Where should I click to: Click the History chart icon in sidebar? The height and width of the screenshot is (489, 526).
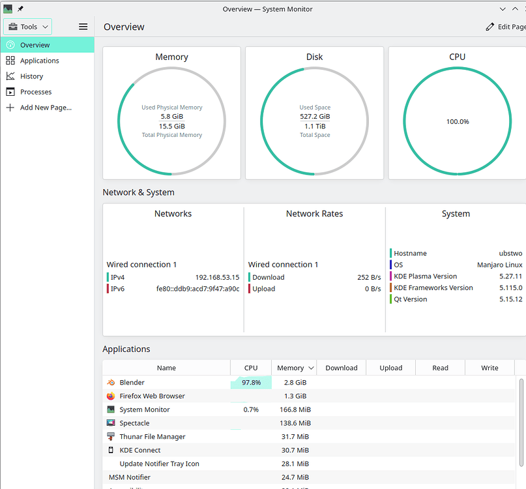(x=10, y=76)
